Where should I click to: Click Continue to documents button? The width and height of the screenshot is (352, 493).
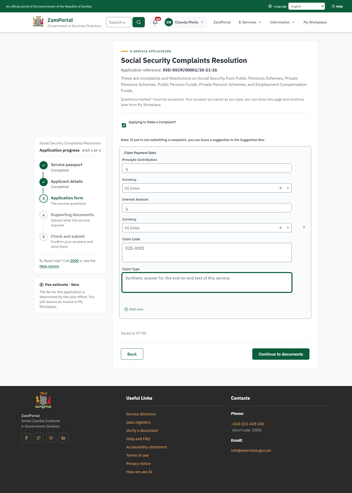281,354
